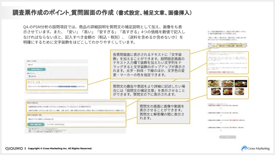Click the last price answer field in preview

point(214,130)
